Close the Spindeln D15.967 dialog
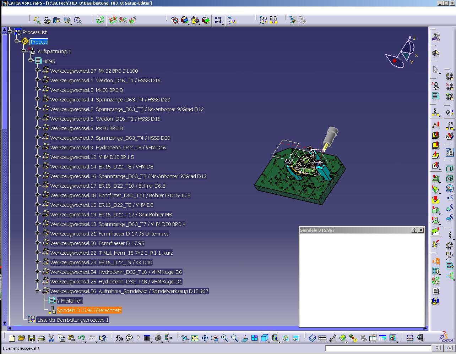The width and height of the screenshot is (456, 354). [421, 230]
